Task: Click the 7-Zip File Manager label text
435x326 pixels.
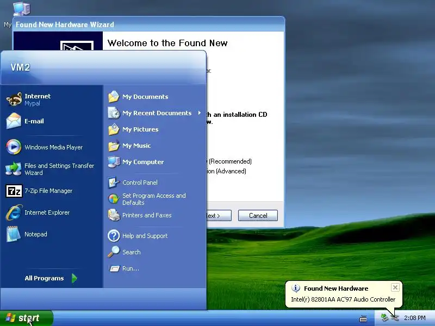Action: 48,191
